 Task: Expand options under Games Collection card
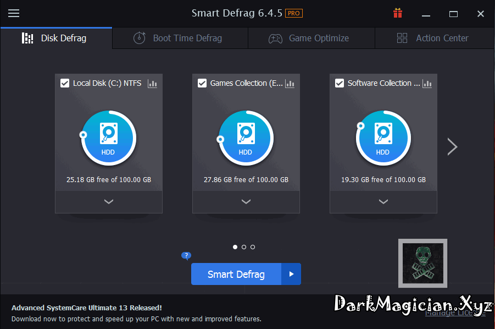(x=246, y=201)
